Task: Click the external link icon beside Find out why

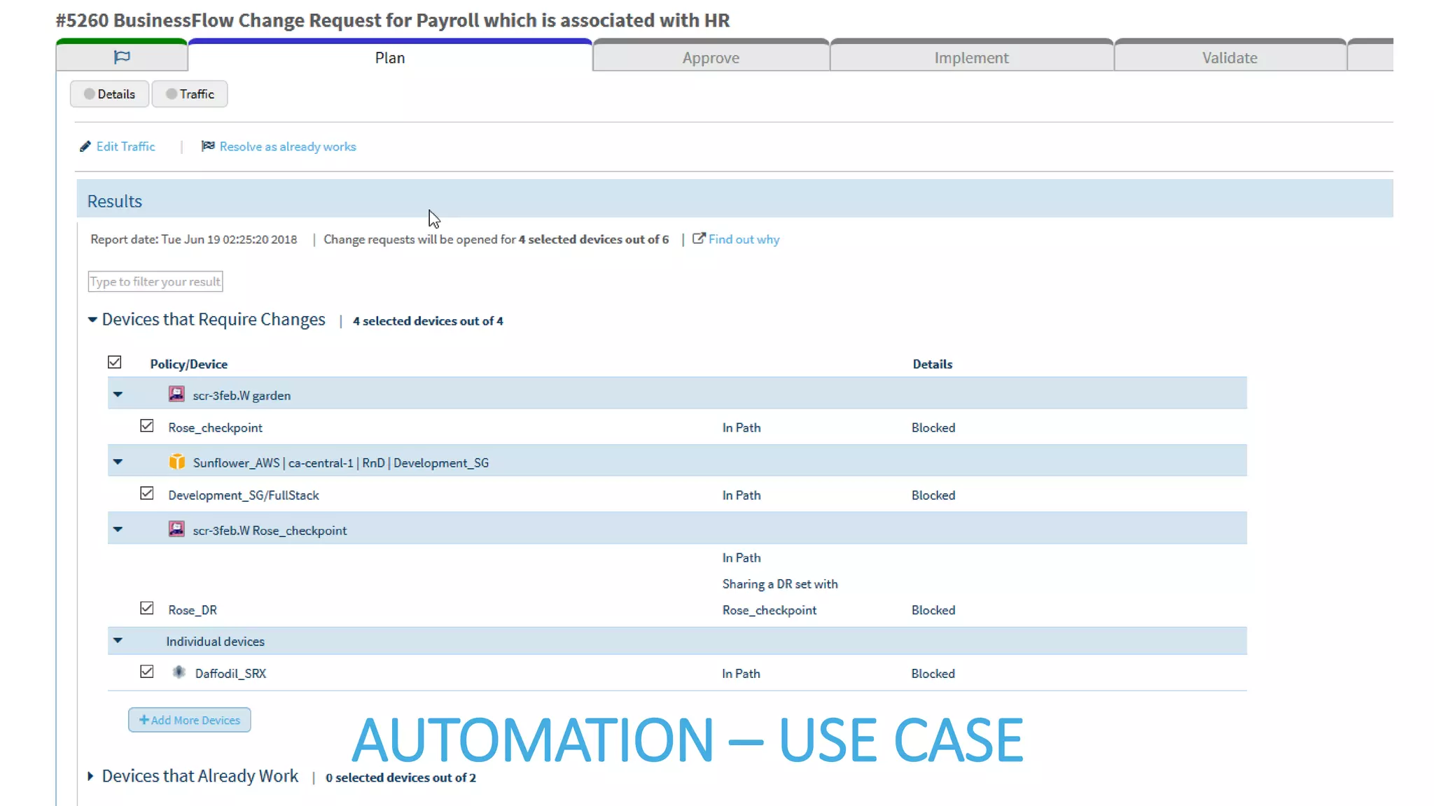Action: tap(699, 238)
